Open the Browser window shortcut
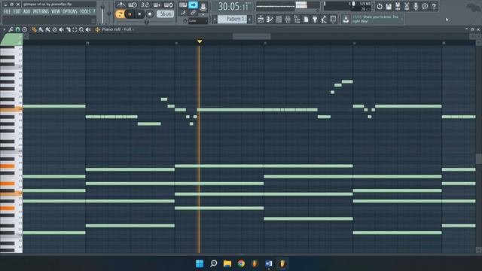The width and height of the screenshot is (482, 271). tap(297, 20)
